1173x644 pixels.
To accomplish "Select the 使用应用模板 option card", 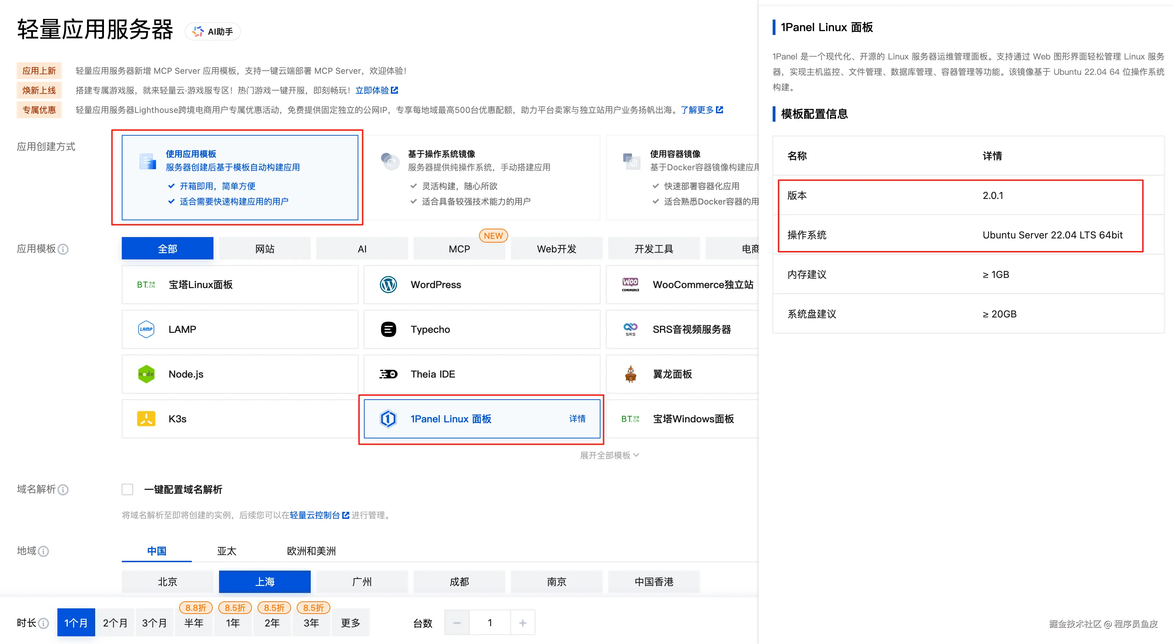I will (239, 177).
